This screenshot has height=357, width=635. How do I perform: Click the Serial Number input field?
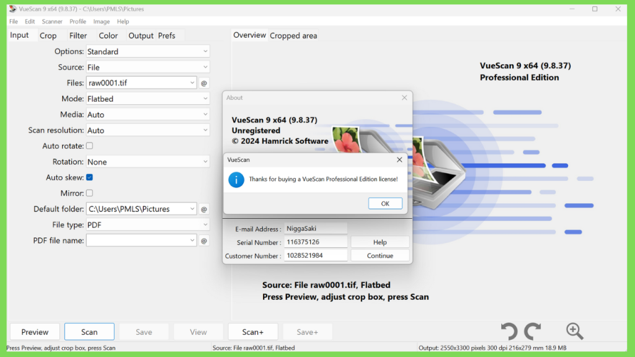(x=316, y=242)
